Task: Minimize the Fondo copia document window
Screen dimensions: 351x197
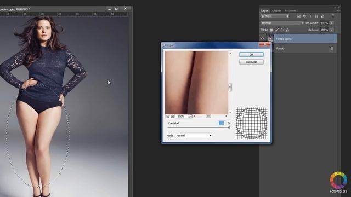Action: [x=109, y=9]
